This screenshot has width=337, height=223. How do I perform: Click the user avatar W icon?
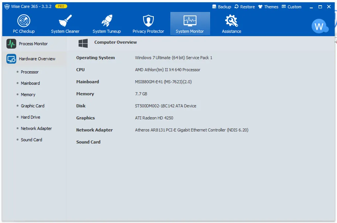tap(319, 26)
